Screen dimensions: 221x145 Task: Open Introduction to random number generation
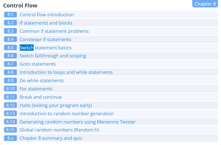[67, 114]
